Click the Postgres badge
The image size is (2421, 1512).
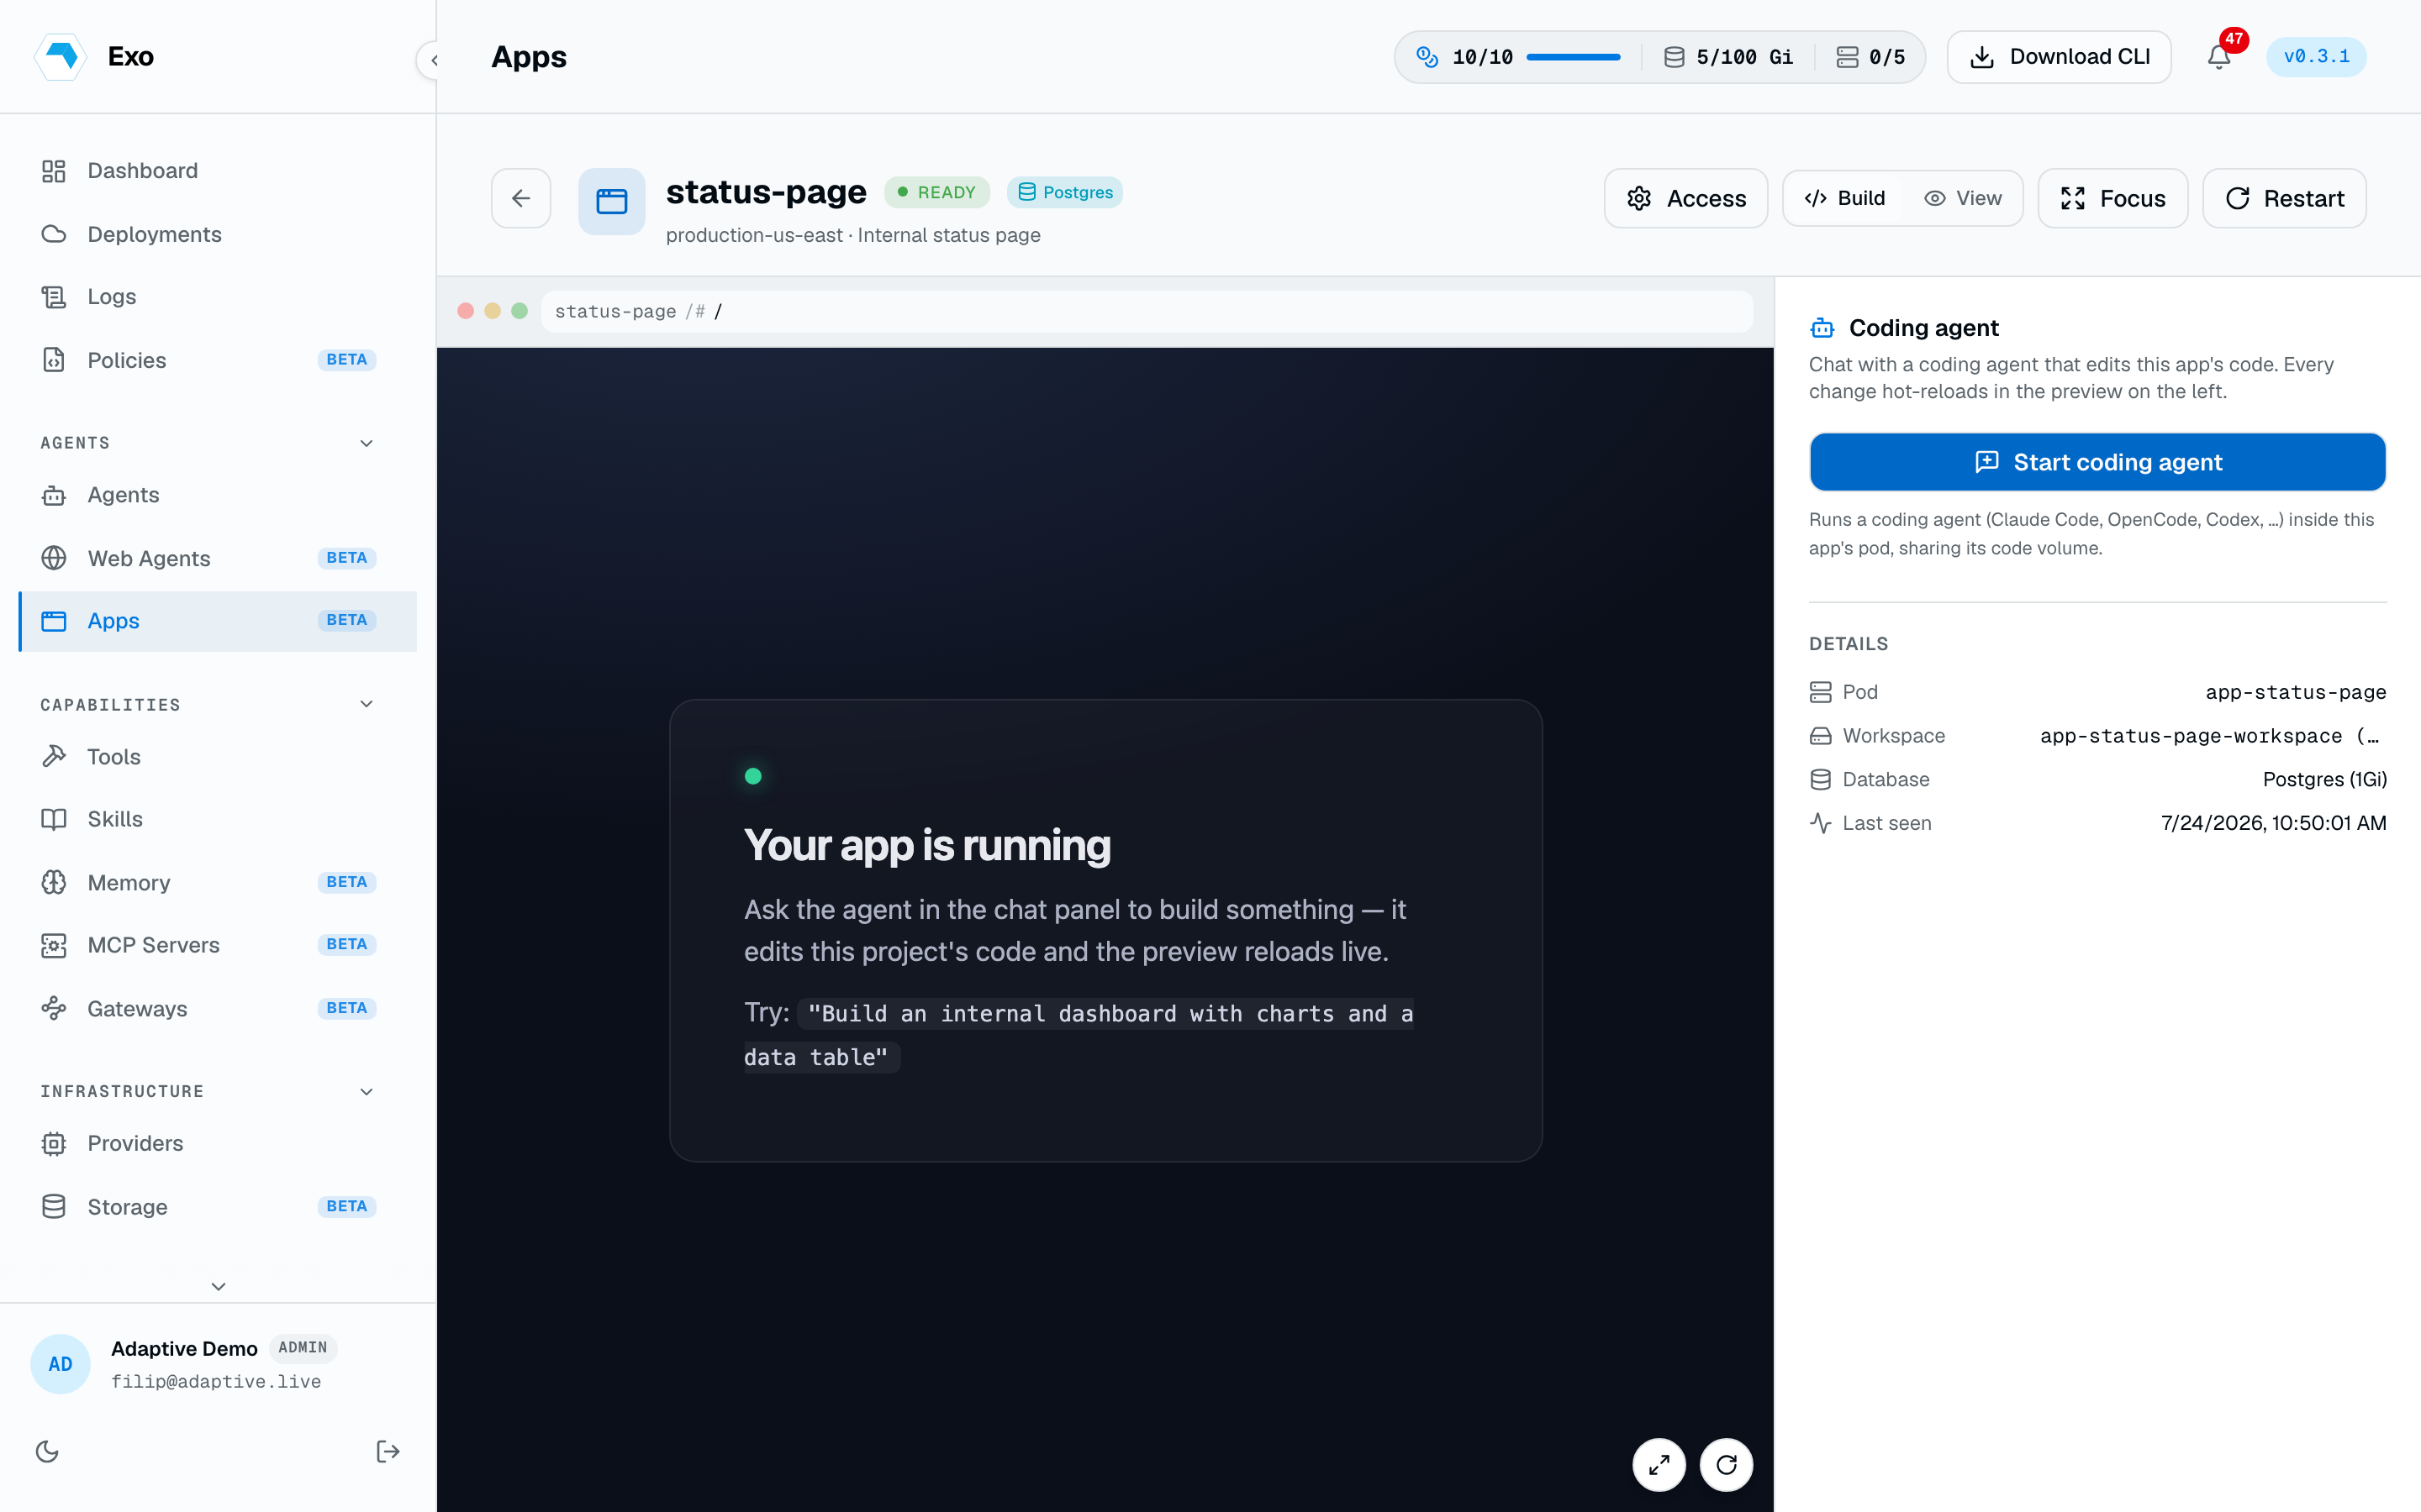coord(1065,192)
